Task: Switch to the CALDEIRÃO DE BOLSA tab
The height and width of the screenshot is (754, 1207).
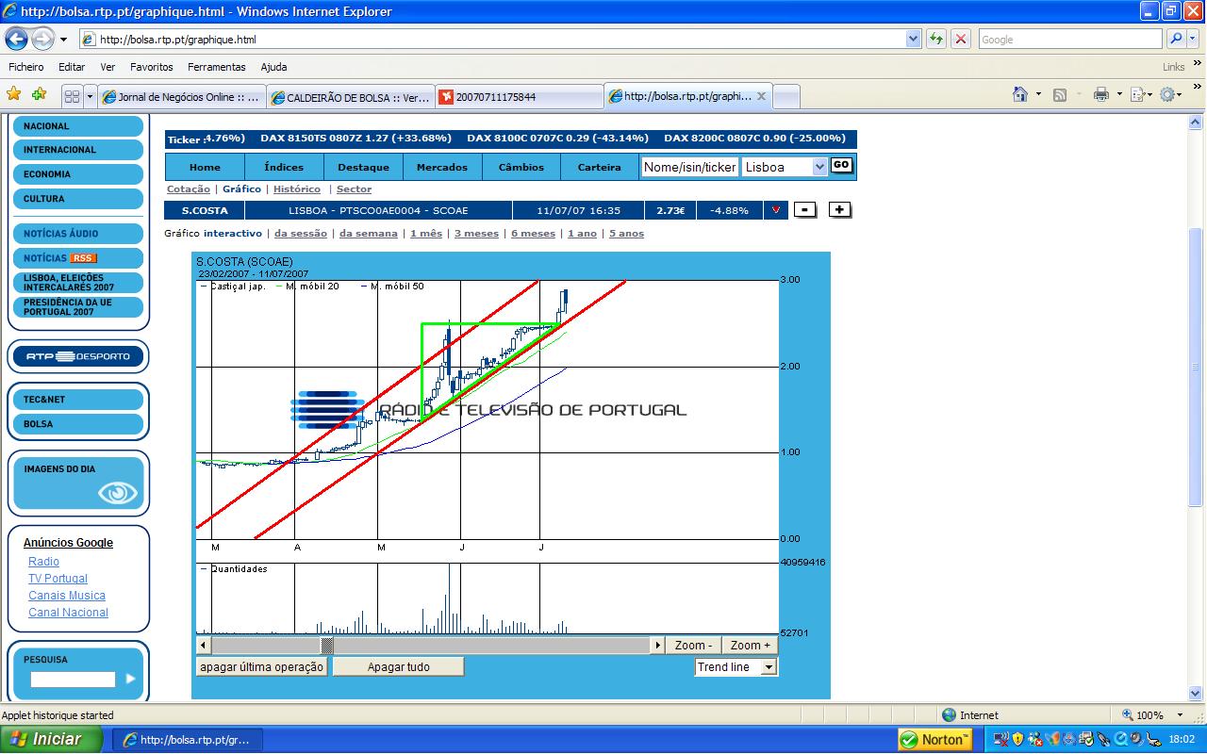Action: pyautogui.click(x=350, y=97)
